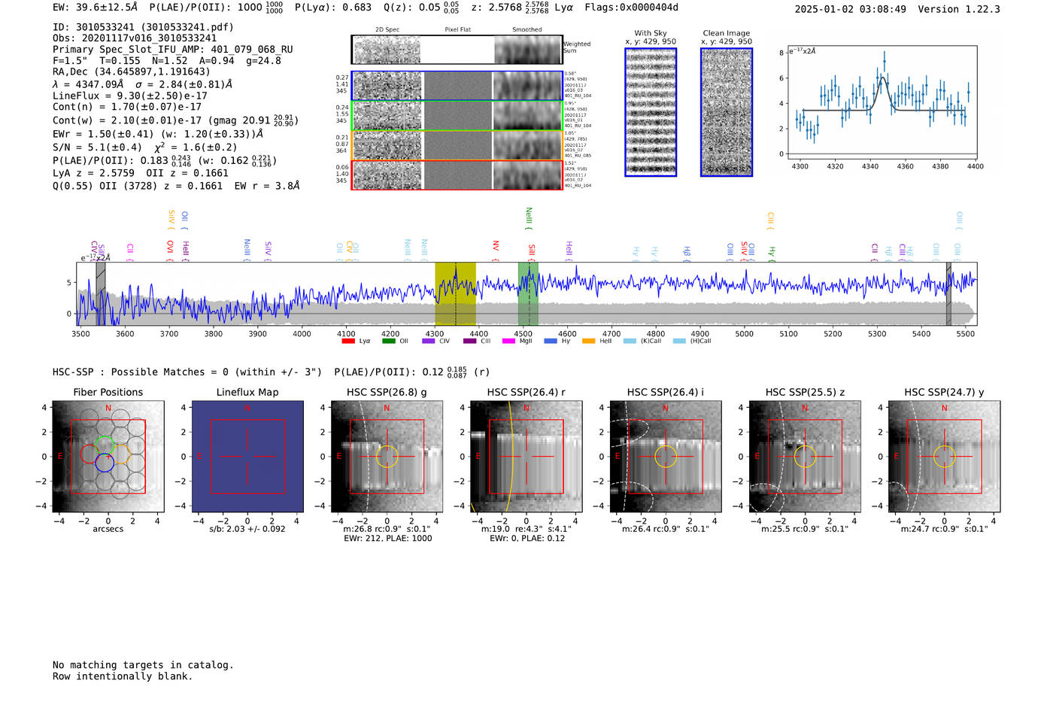Image resolution: width=1053 pixels, height=717 pixels.
Task: Click the '2D Spec' column header
Action: 387,30
